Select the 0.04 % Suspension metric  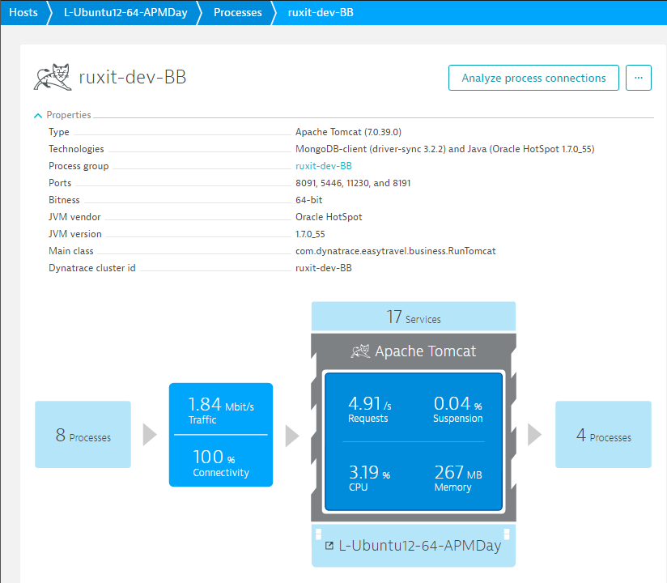tap(457, 409)
